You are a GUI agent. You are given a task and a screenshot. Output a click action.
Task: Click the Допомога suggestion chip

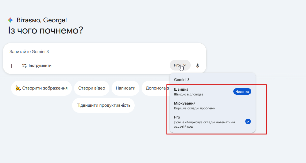click(x=156, y=88)
